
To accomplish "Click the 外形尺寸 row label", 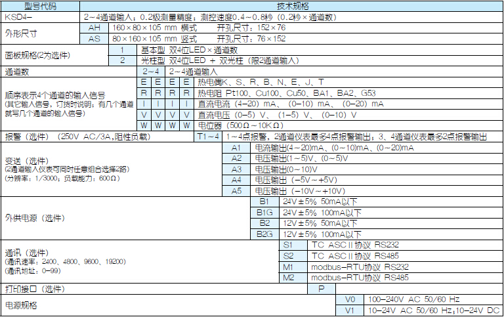I will [22, 33].
